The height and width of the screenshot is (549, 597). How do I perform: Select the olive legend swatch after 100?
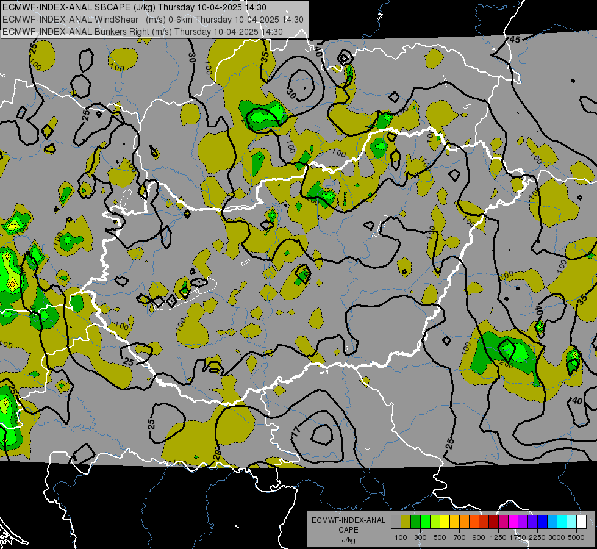pyautogui.click(x=406, y=522)
